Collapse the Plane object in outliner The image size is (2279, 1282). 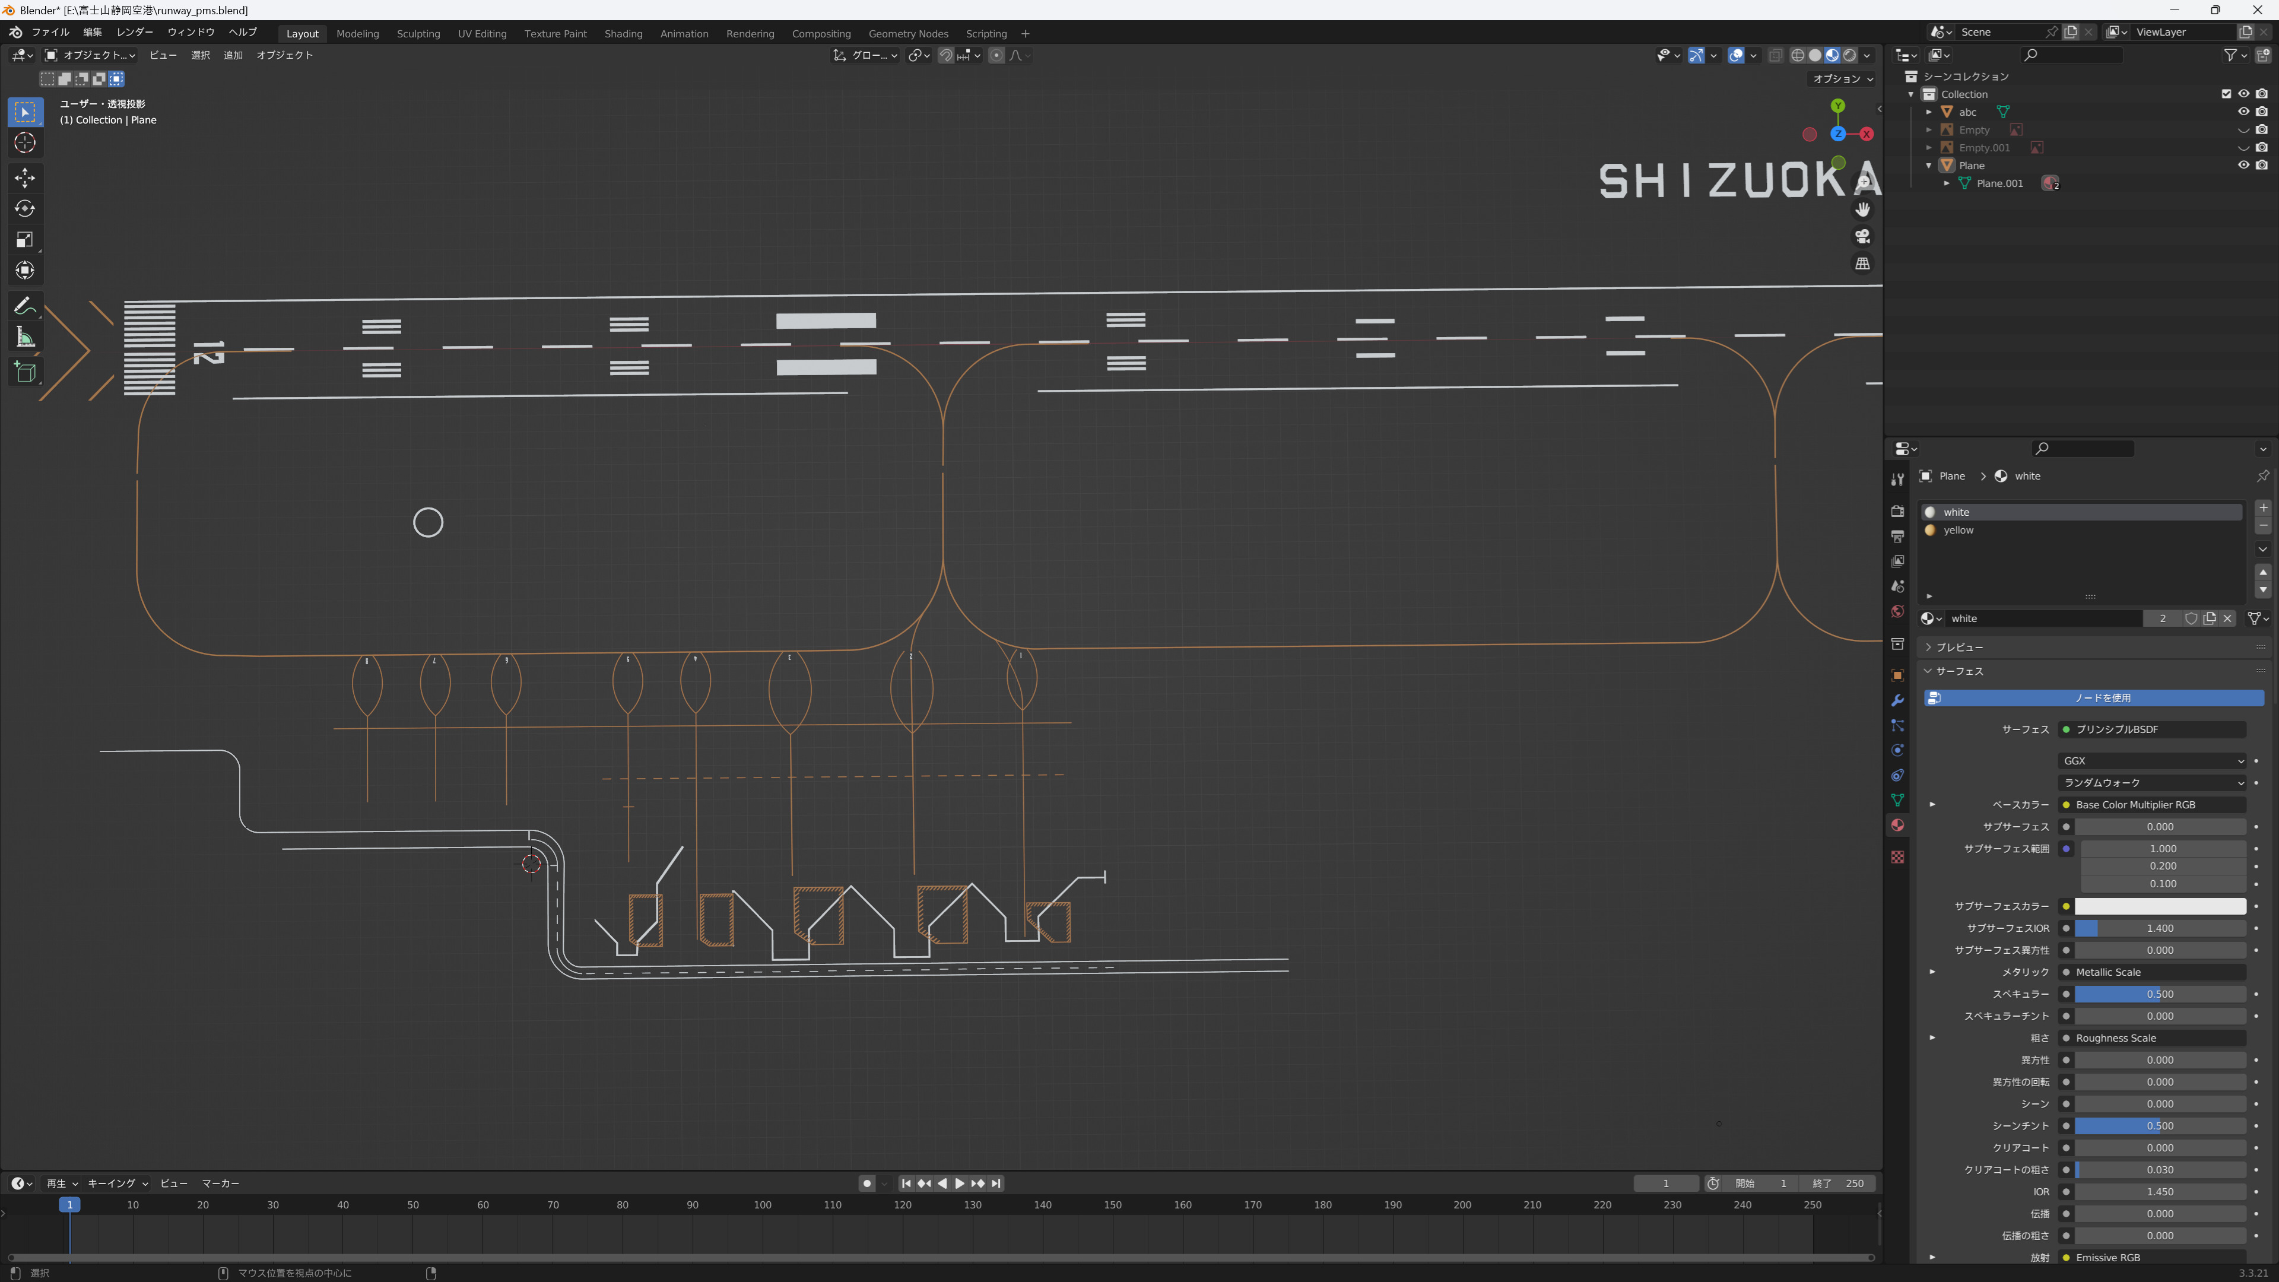click(x=1929, y=166)
